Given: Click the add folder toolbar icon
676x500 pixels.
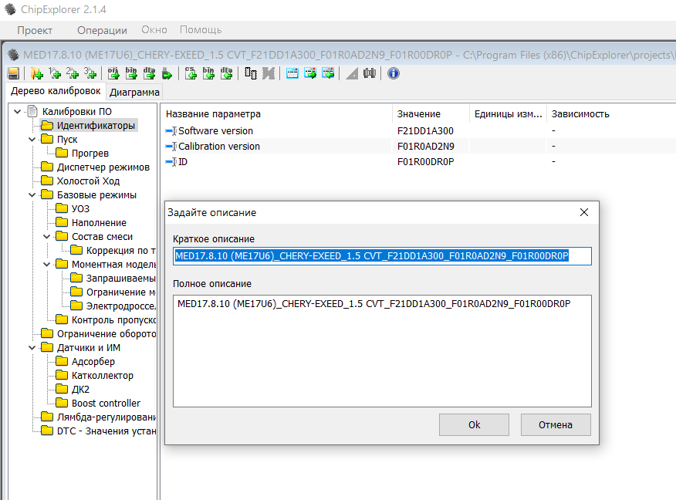Looking at the screenshot, I should click(x=36, y=73).
